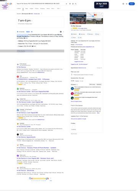Click the Own this business? link
Viewport: 138px width, 191px height.
click(83, 64)
